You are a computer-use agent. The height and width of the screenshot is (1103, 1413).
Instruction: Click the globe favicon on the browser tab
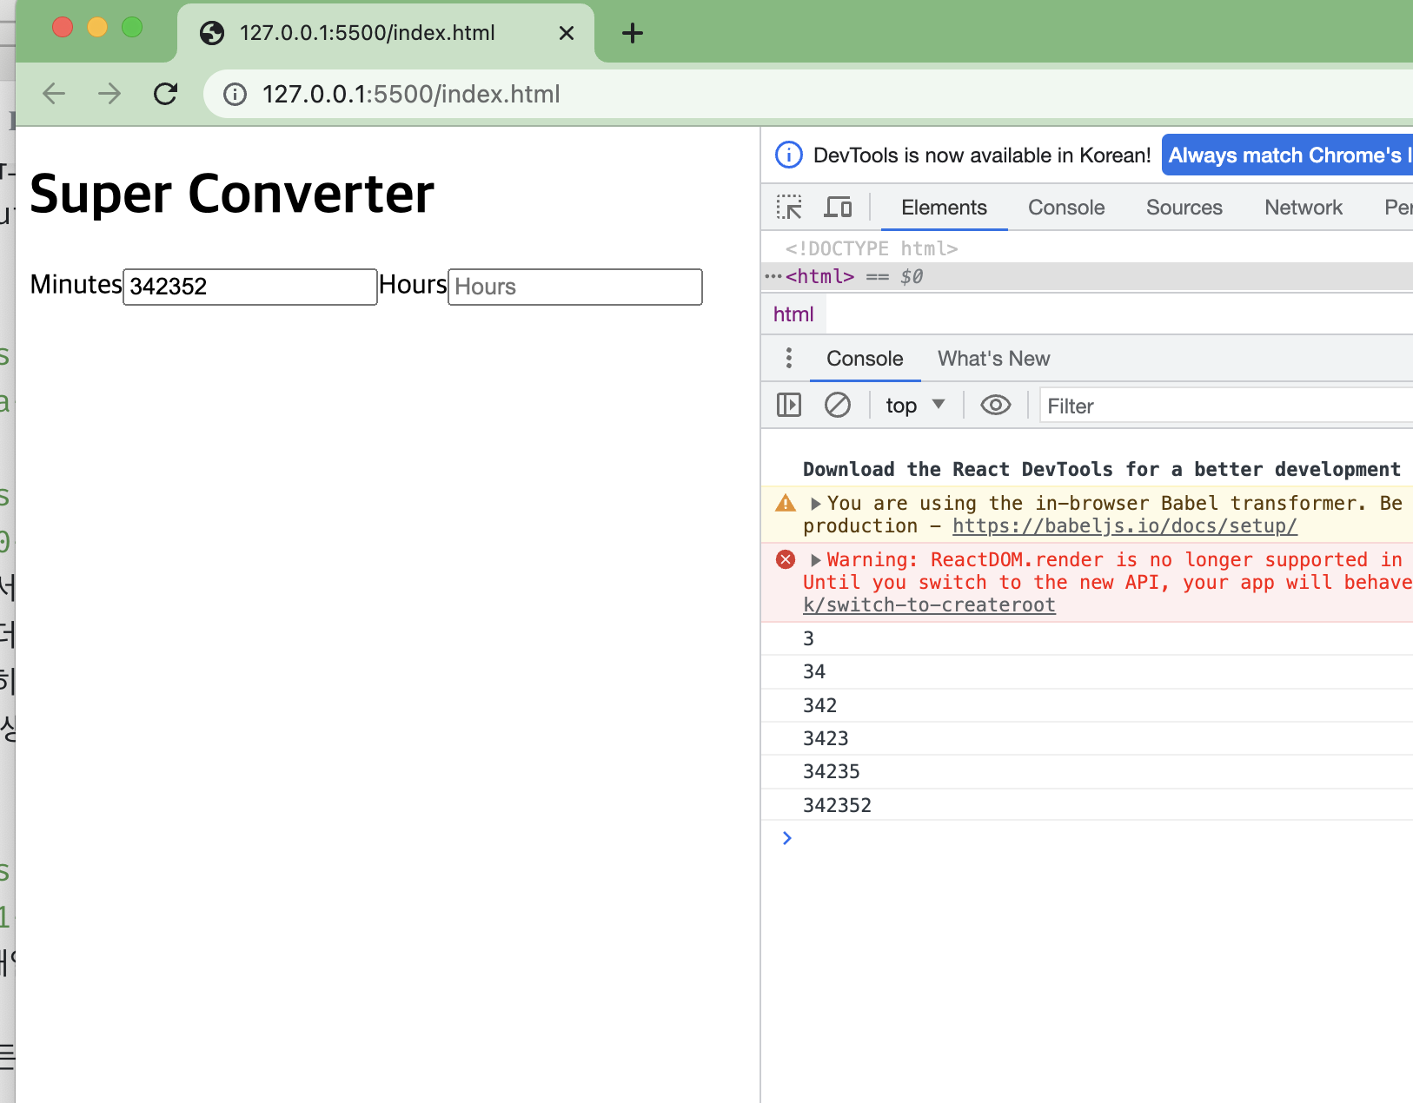tap(212, 33)
